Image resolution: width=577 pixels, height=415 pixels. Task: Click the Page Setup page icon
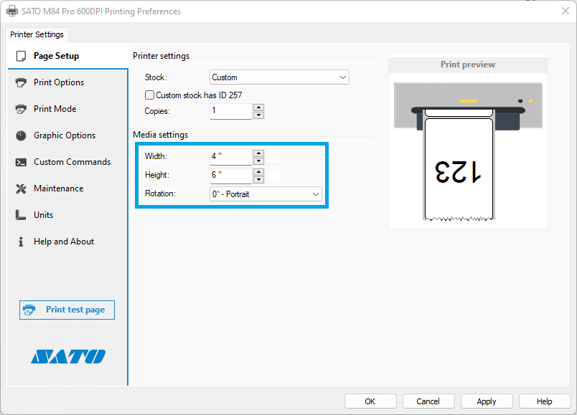coord(21,56)
